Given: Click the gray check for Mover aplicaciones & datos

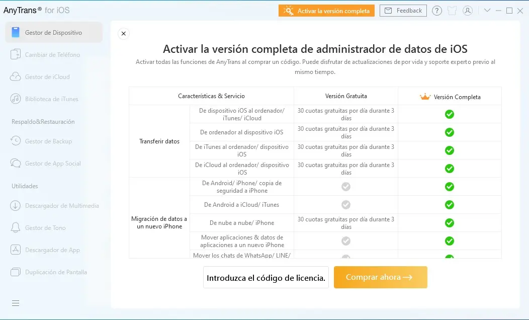Looking at the screenshot, I should tap(346, 241).
